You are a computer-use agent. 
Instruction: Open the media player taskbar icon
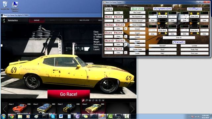click(x=28, y=116)
